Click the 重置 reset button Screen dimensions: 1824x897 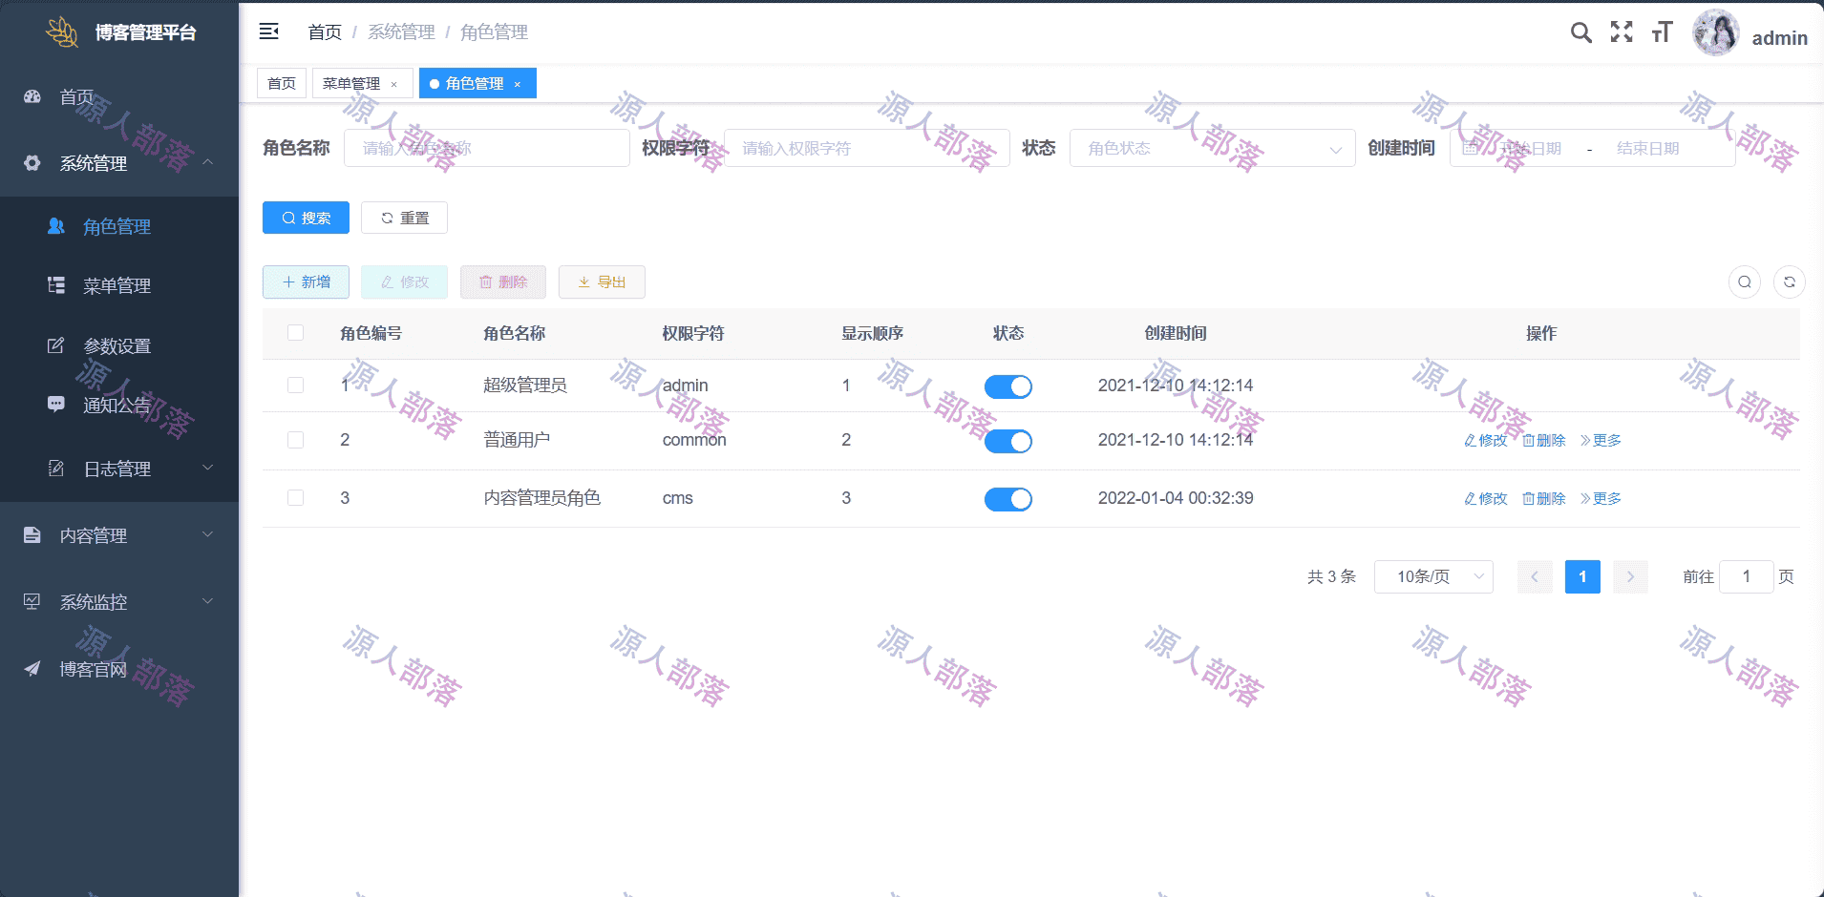point(404,218)
